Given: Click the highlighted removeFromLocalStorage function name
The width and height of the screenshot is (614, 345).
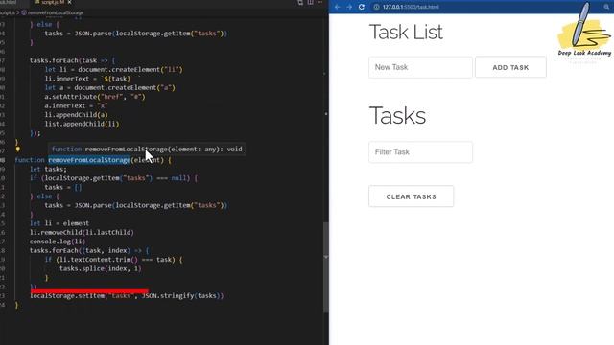Looking at the screenshot, I should coord(89,160).
